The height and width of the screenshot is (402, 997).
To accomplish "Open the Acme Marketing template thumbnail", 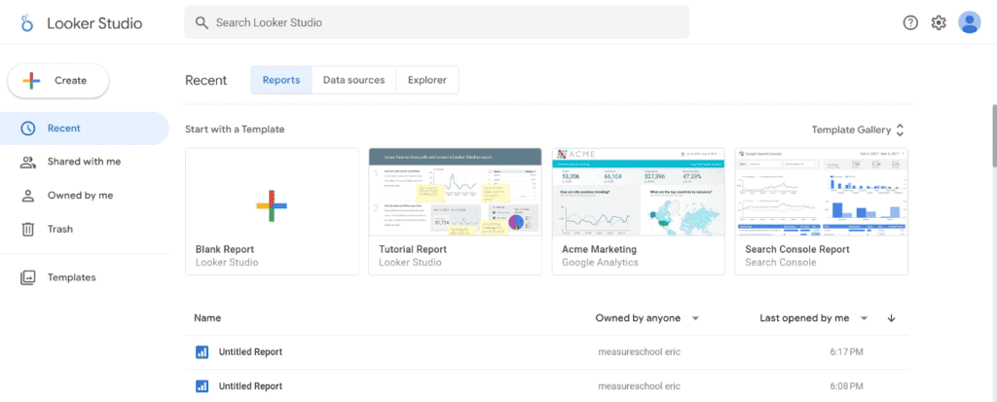I will tap(639, 192).
